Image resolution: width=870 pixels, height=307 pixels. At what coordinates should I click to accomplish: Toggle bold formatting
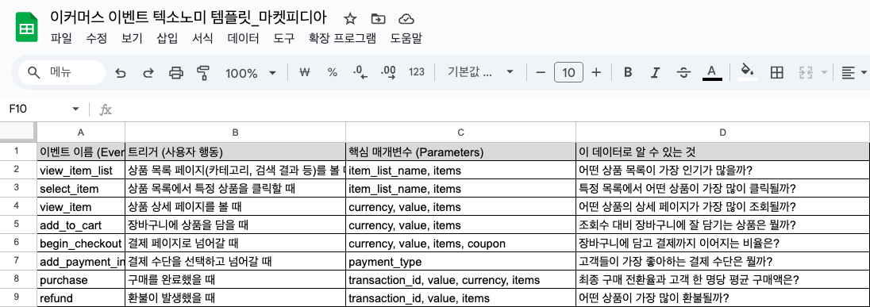(628, 72)
